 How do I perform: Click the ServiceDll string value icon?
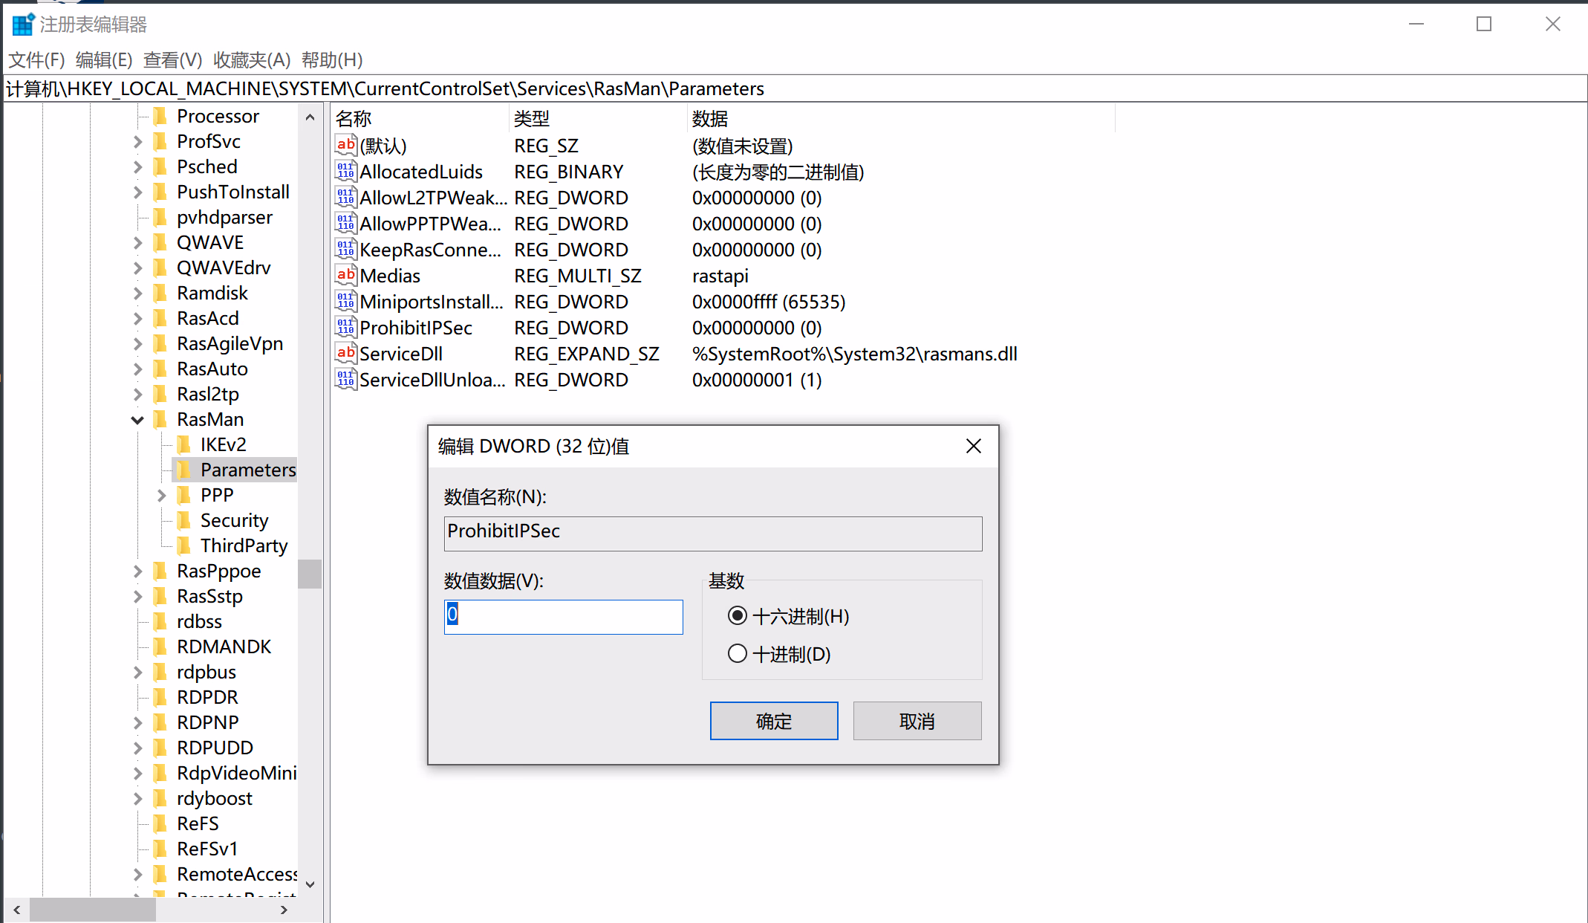pyautogui.click(x=345, y=354)
